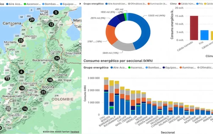This screenshot has height=134, width=213.
Task: Click the Consumo energético por seccional (kWh) title
Action: [118, 61]
